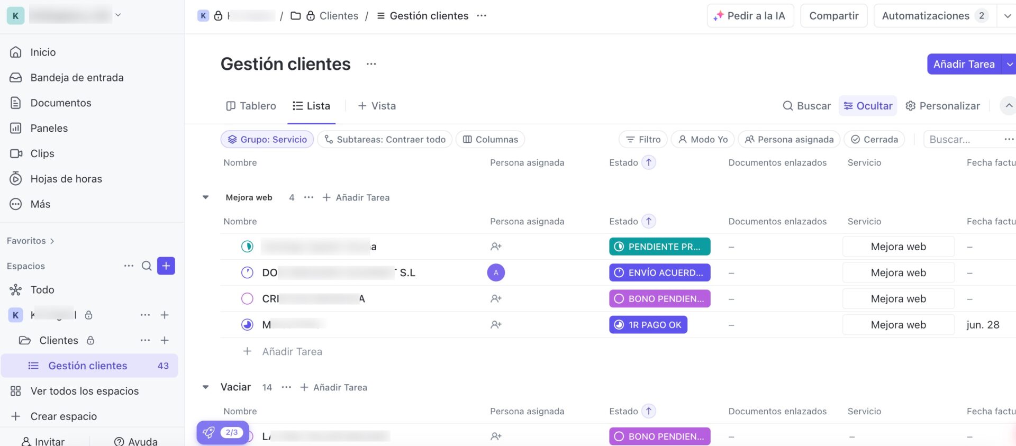Toggle Ocultar toolbar option
The height and width of the screenshot is (446, 1016).
click(868, 106)
